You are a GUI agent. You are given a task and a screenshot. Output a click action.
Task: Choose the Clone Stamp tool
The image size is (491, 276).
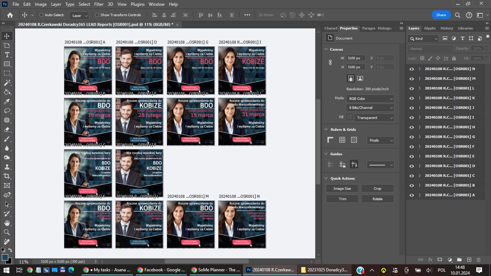coord(7,167)
